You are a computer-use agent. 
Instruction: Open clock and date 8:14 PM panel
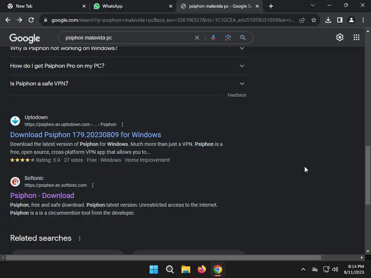(354, 269)
